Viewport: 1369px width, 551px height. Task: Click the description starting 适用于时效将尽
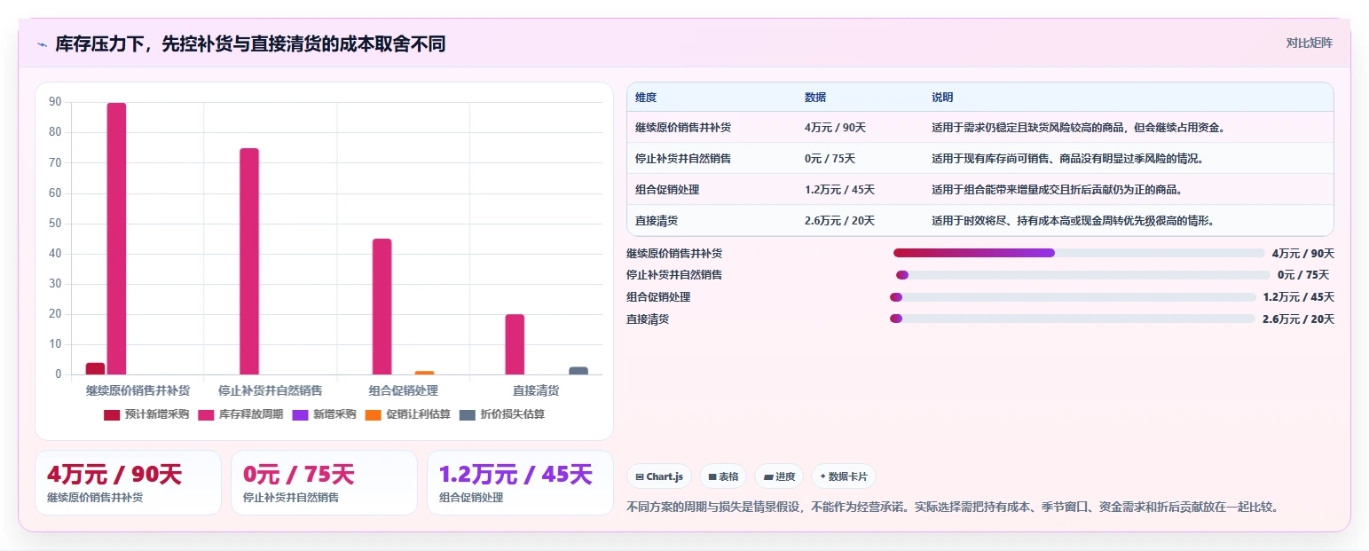[1073, 221]
